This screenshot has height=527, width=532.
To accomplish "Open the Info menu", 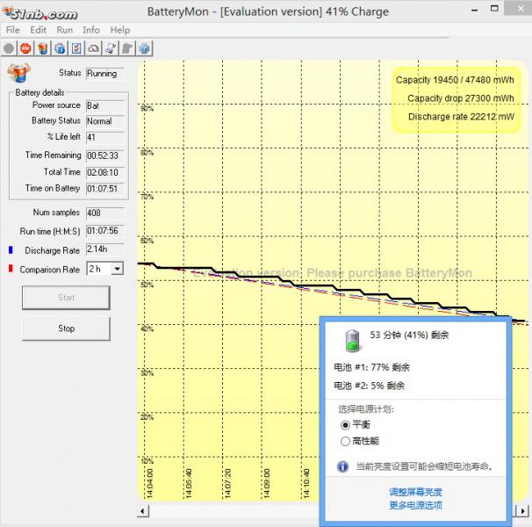I will pyautogui.click(x=91, y=30).
